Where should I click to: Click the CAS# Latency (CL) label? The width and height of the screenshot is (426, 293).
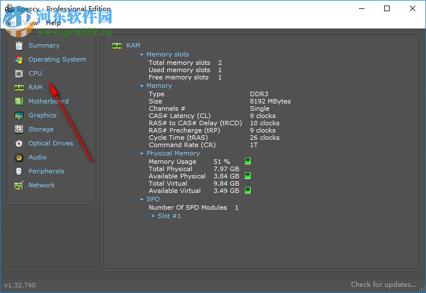(x=179, y=116)
